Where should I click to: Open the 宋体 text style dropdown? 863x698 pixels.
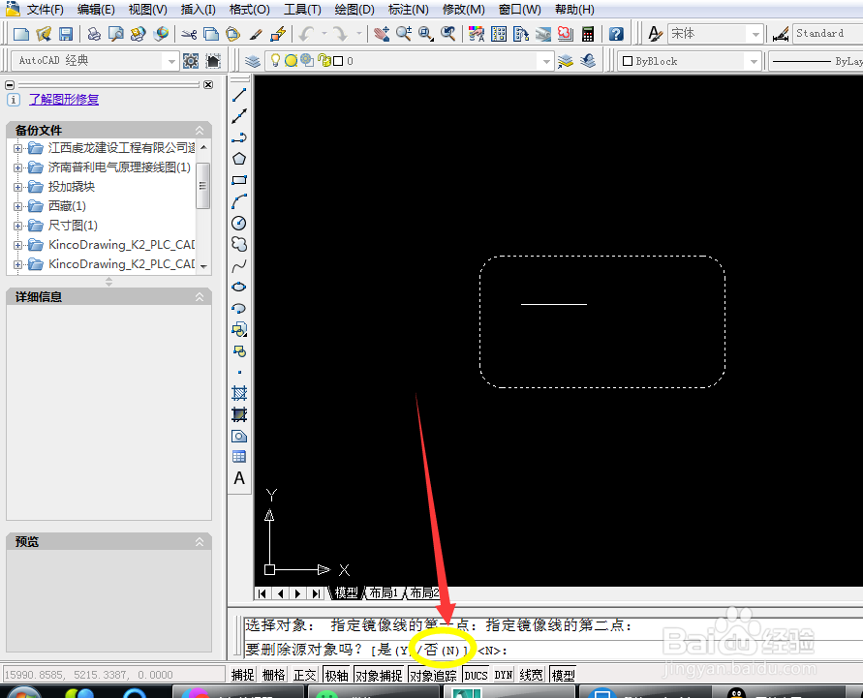click(755, 34)
